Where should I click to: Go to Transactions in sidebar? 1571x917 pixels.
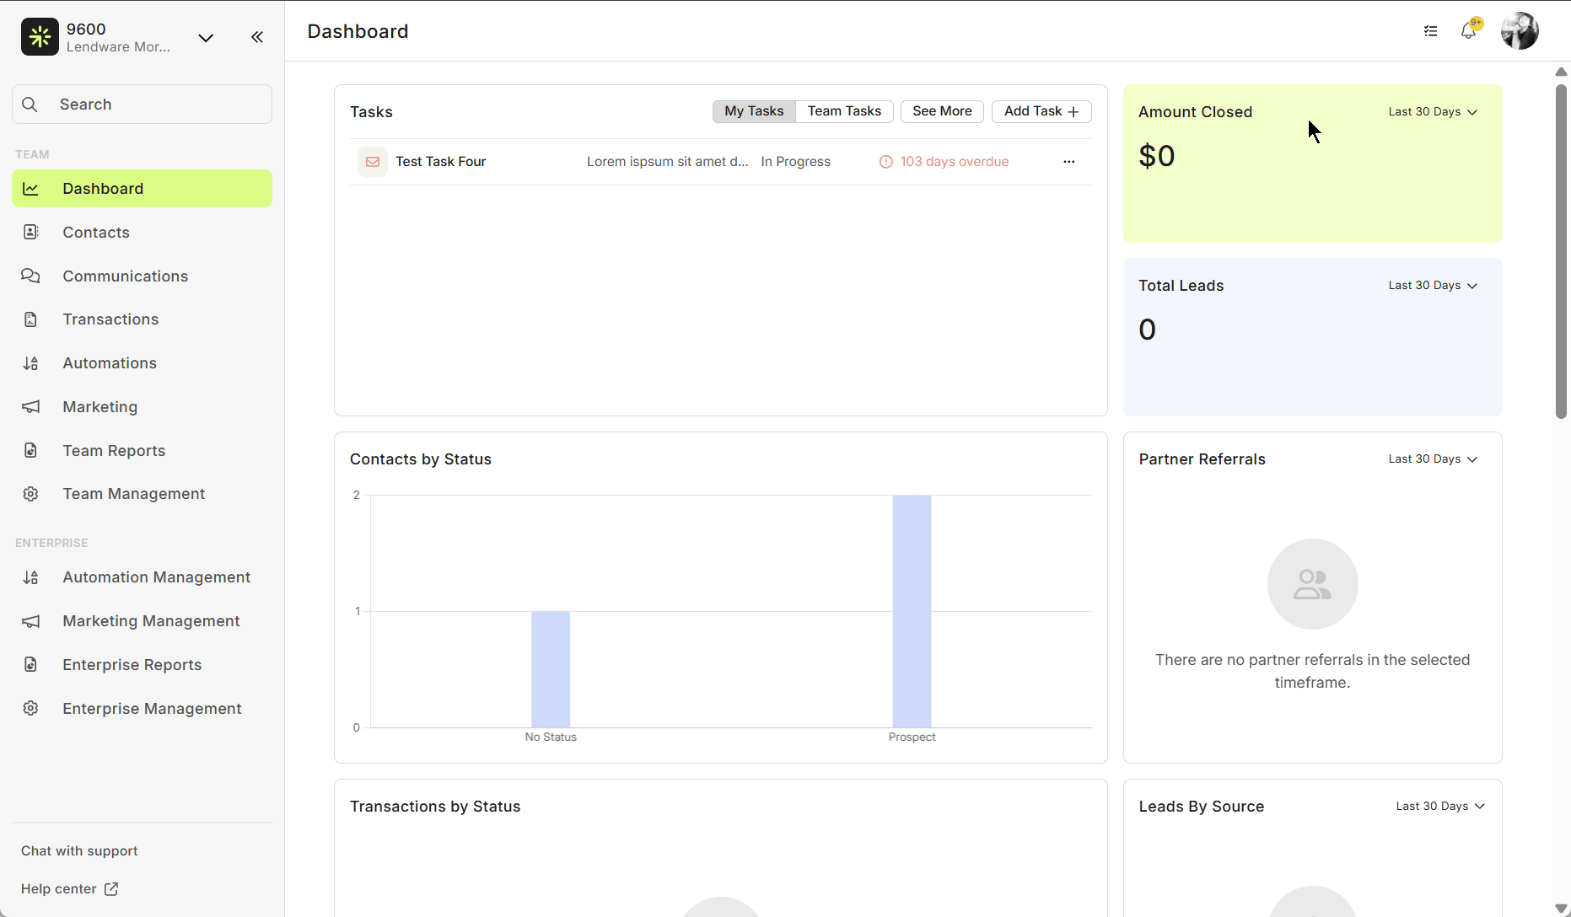point(110,319)
